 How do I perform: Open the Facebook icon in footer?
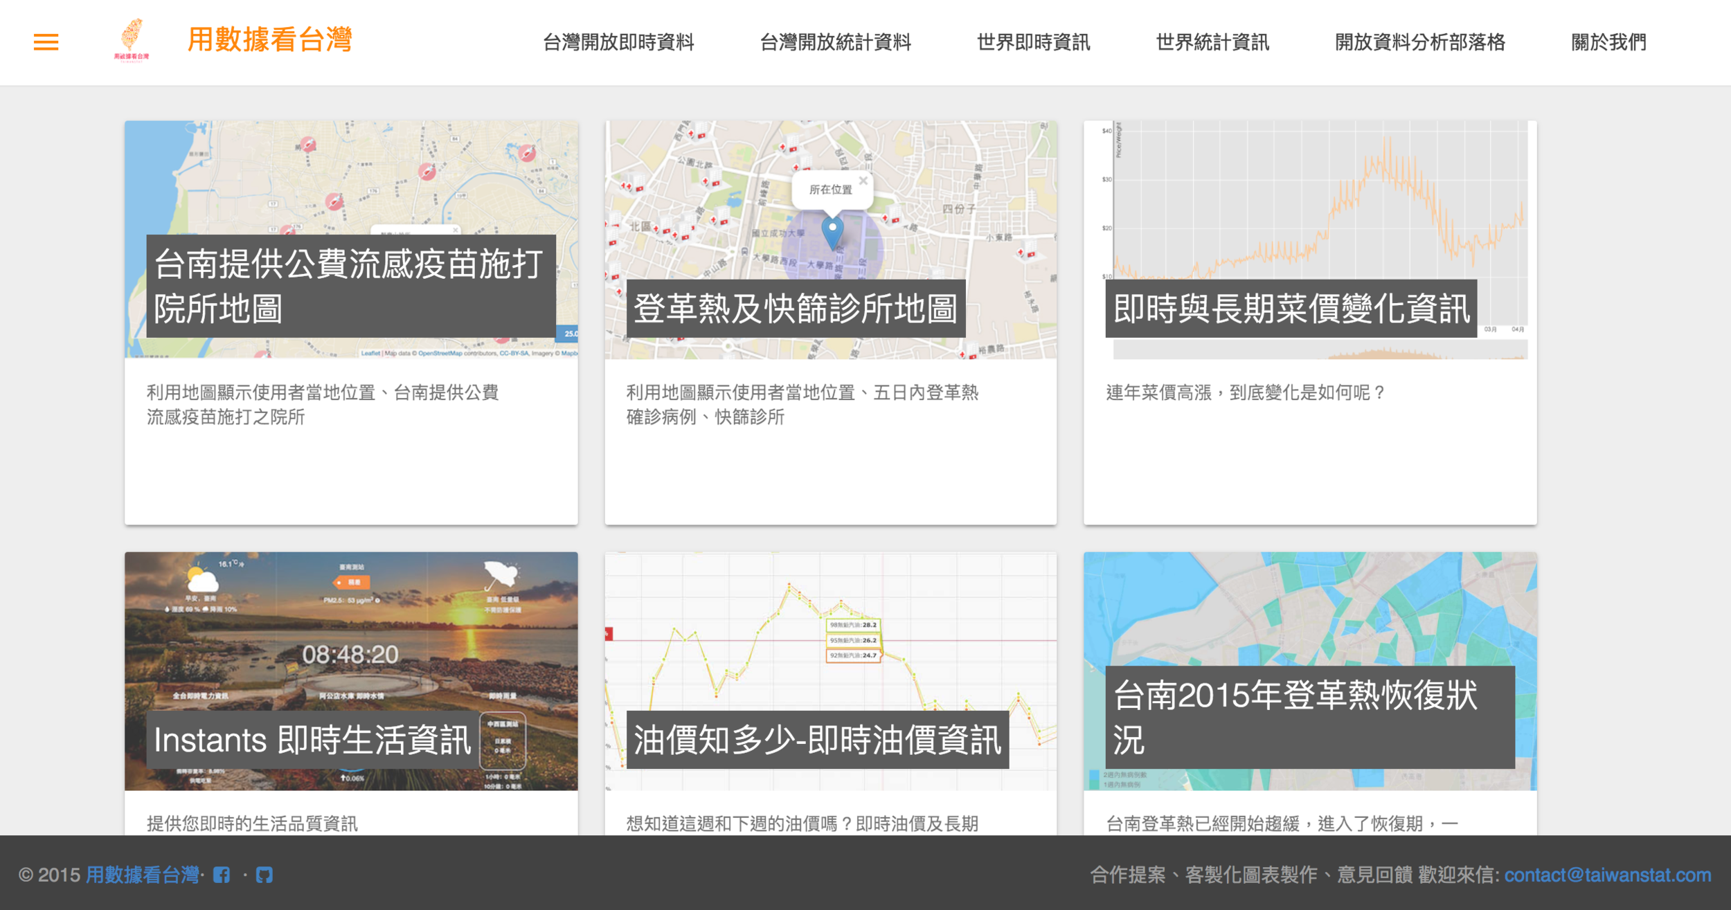click(222, 875)
